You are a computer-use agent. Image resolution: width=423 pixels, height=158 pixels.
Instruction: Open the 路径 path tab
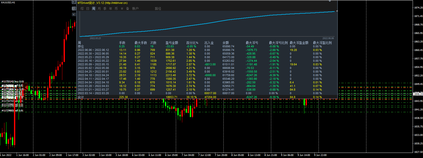[x=158, y=8]
